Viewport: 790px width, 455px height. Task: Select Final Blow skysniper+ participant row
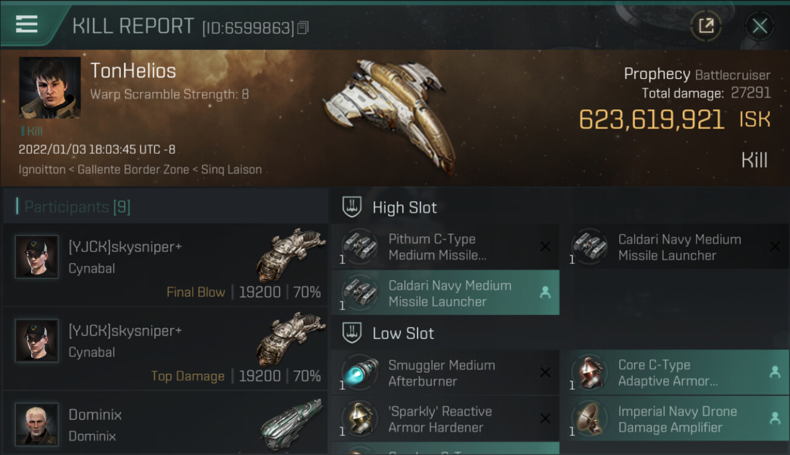165,266
